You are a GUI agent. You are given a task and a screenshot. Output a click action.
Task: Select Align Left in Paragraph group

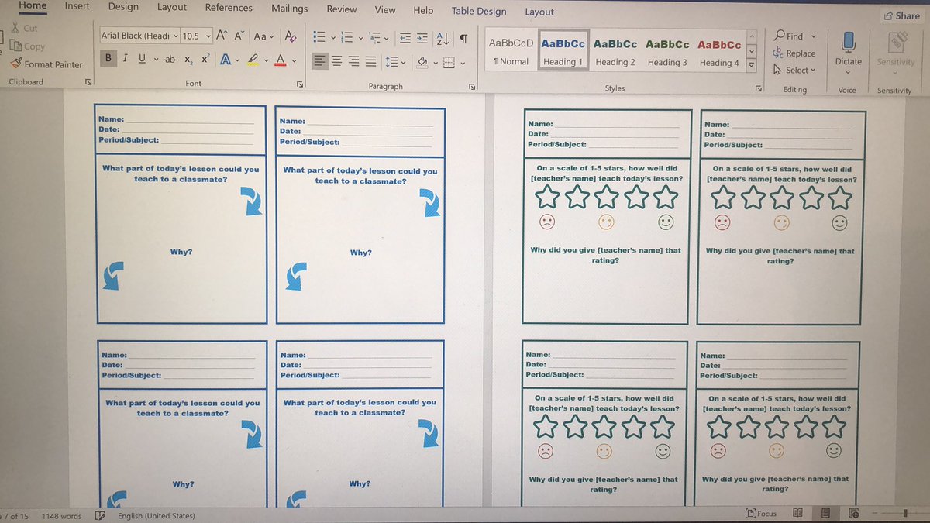(x=319, y=61)
